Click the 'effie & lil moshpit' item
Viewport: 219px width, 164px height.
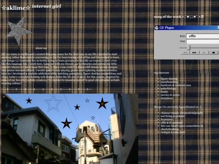tap(172, 123)
